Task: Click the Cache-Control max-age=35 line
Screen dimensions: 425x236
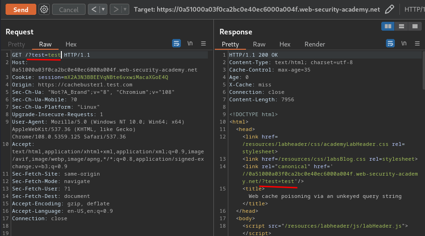Action: tap(270, 70)
